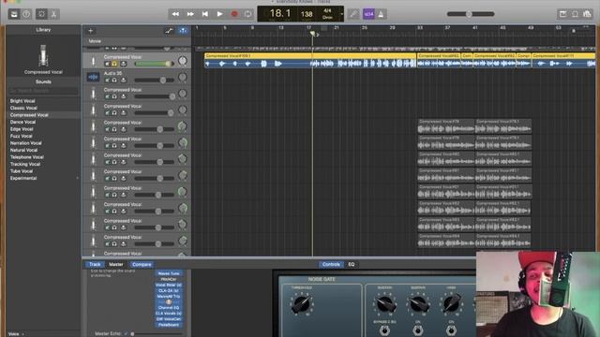Click the Fast Forward transport button
Viewport: 600px width, 337px height.
[190, 14]
